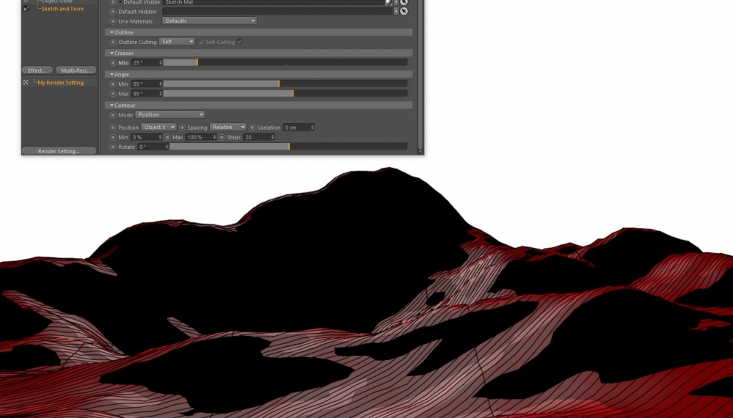Select My Render Setting in the list
Image resolution: width=733 pixels, height=418 pixels.
pos(60,83)
